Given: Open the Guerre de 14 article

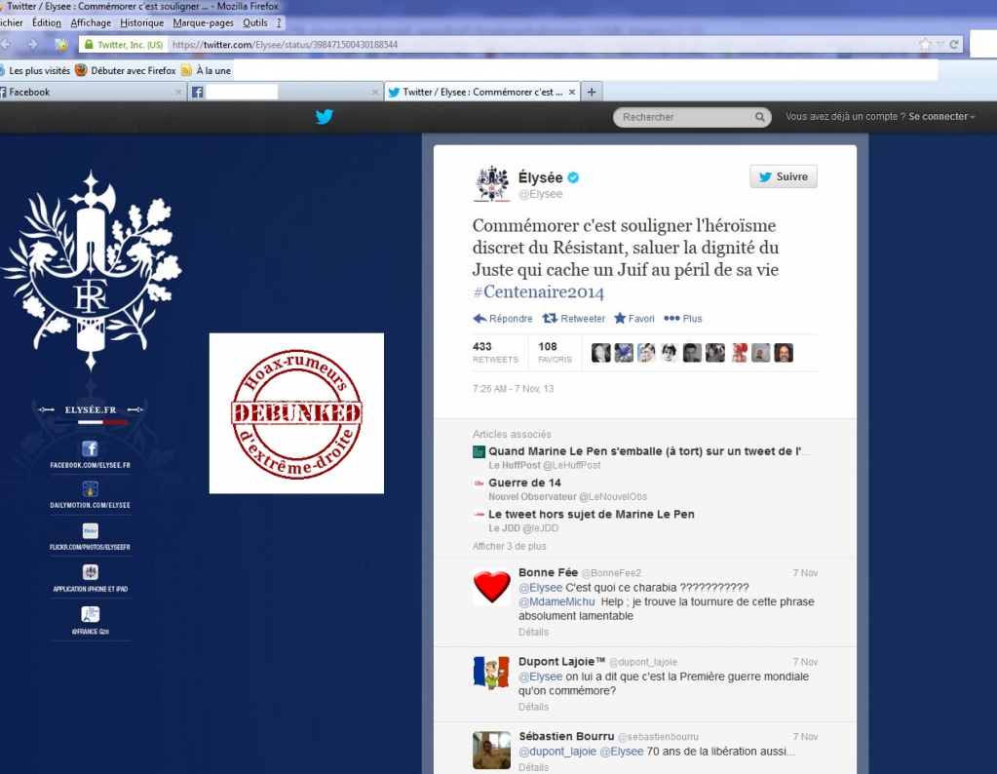Looking at the screenshot, I should [524, 483].
